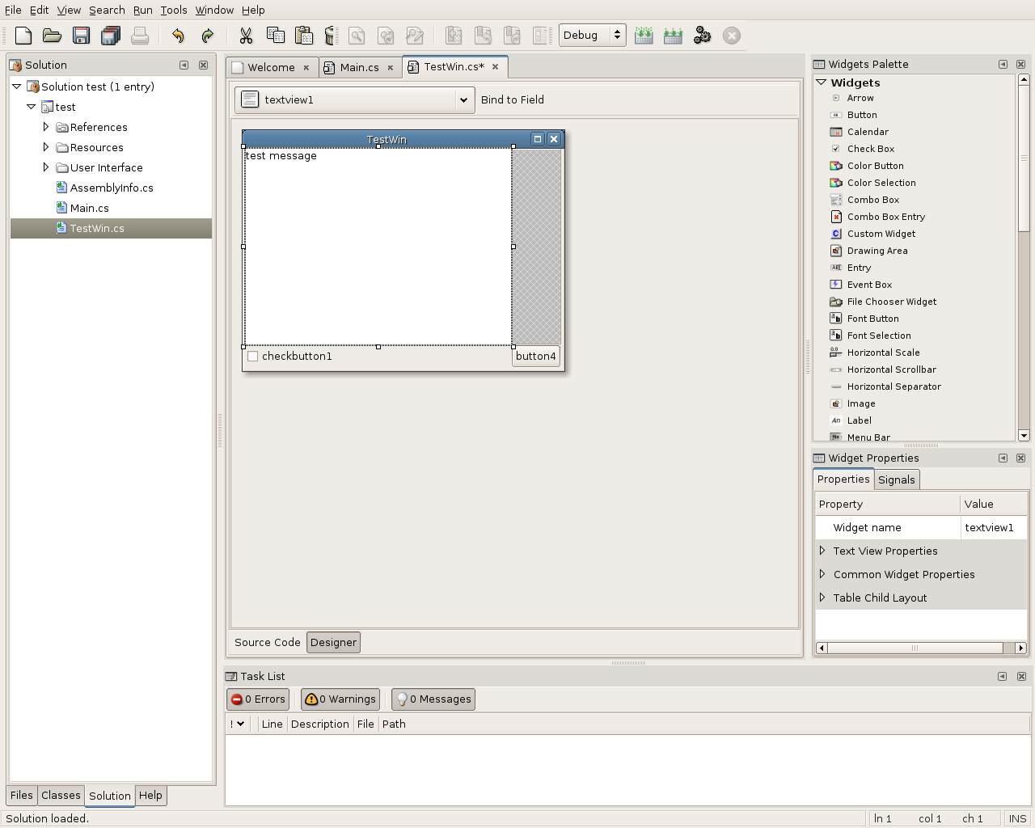Image resolution: width=1035 pixels, height=828 pixels.
Task: Pick the Color Button widget
Action: (875, 166)
